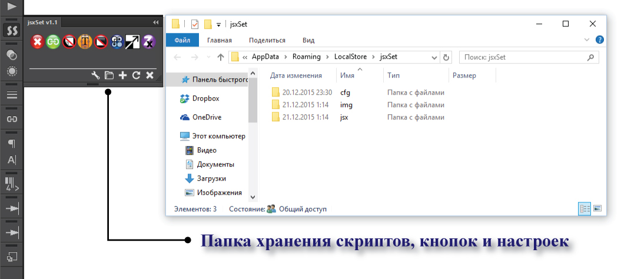Open the Pathfinder overlapping circles dock icon
This screenshot has width=621, height=279.
pos(12,55)
